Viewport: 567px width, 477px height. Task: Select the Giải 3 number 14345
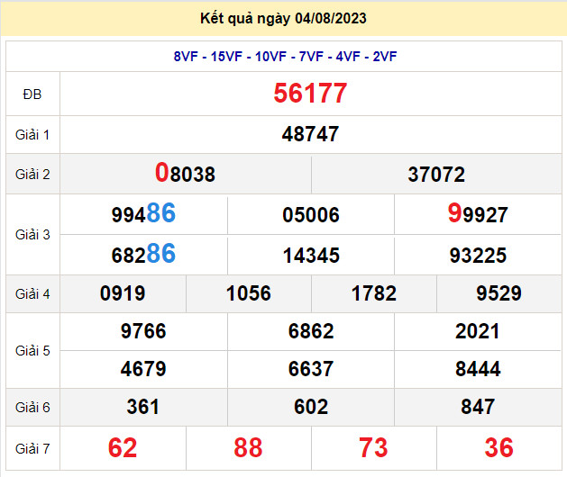[x=311, y=256]
